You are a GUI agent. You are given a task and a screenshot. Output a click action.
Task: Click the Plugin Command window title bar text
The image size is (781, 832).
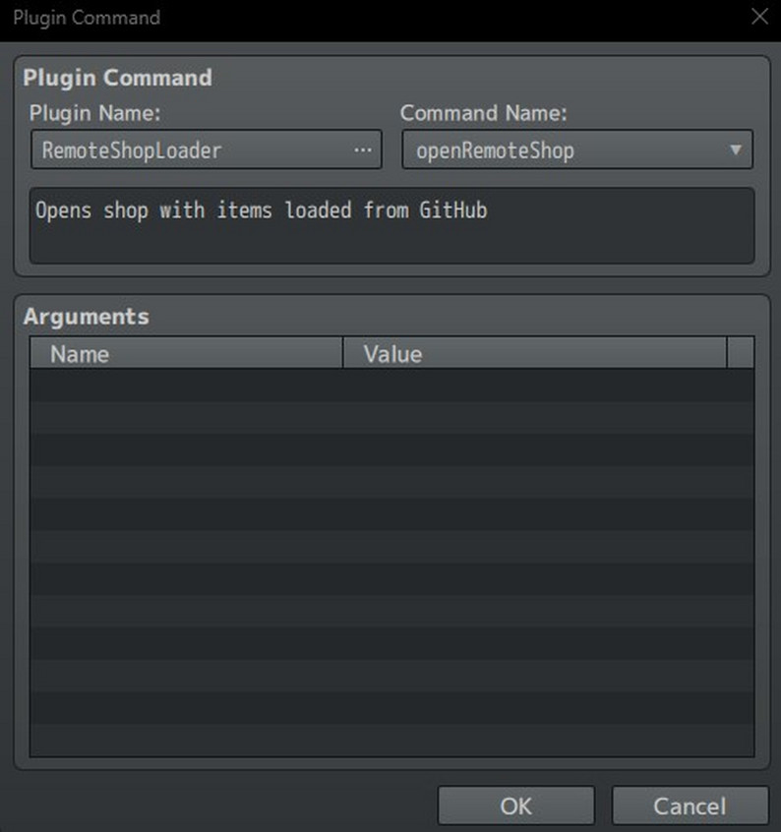tap(87, 18)
